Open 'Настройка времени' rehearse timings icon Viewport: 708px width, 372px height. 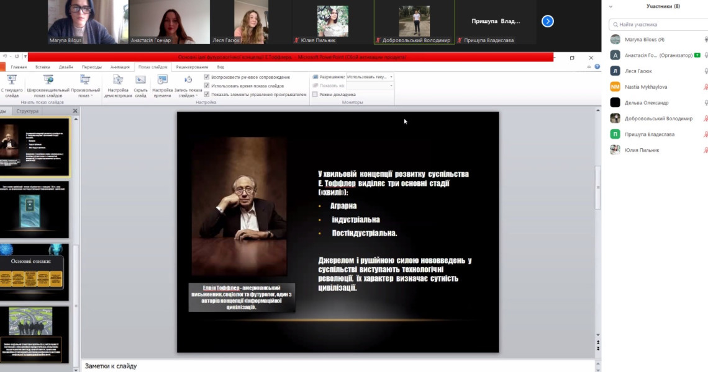[x=162, y=80]
